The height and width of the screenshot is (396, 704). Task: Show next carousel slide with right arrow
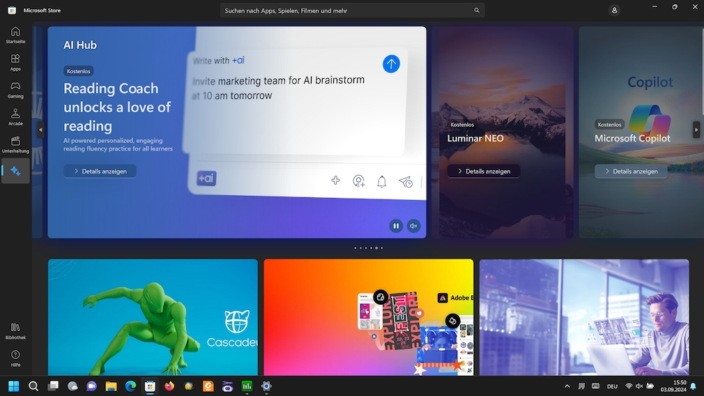[x=696, y=130]
